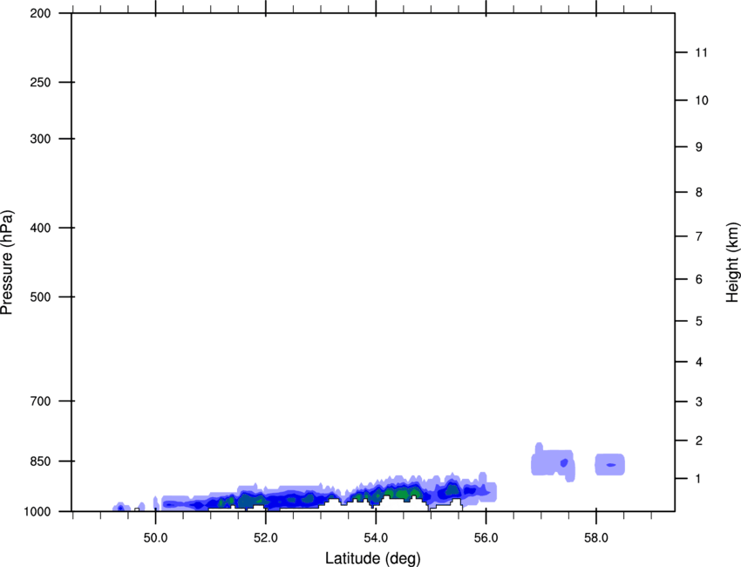Click pressure tick label 250
Viewport: 741px width, 567px height.
pos(40,82)
